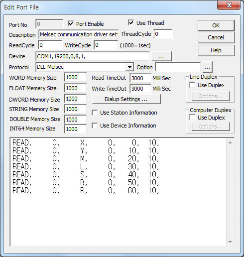Click the STRING Memory Size field
244x257 pixels.
tap(75, 109)
